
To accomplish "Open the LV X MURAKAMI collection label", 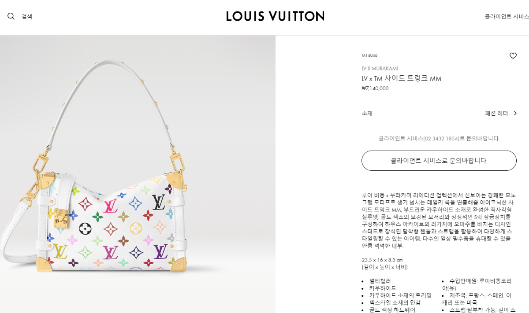I will point(380,68).
